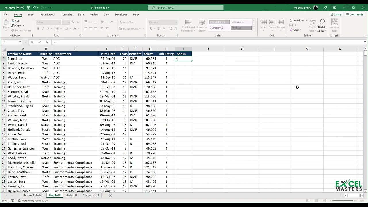Open the Compound IF sheet tab
This screenshot has height=207, width=368.
(91, 195)
